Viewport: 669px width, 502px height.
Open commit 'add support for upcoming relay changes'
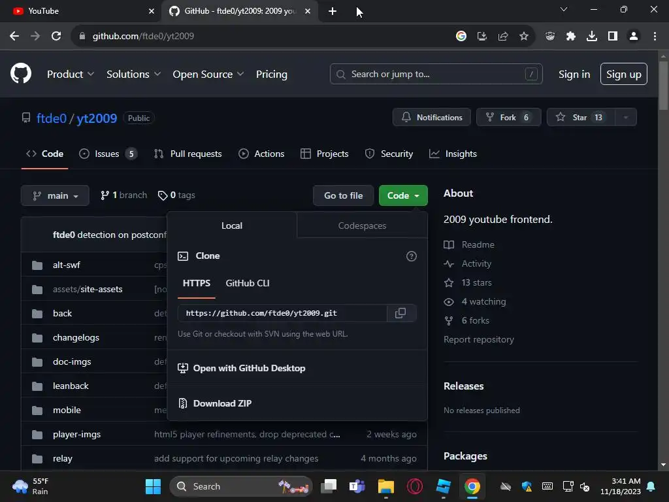(x=236, y=458)
